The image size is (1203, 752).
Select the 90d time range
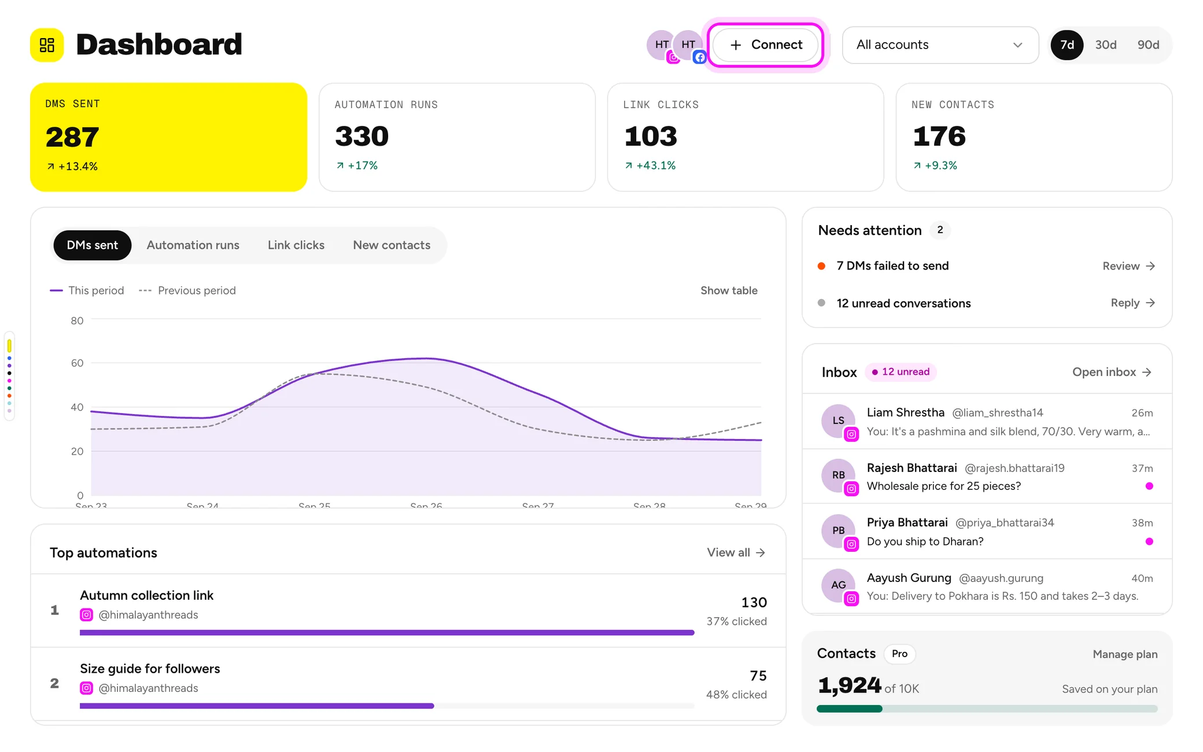tap(1148, 45)
